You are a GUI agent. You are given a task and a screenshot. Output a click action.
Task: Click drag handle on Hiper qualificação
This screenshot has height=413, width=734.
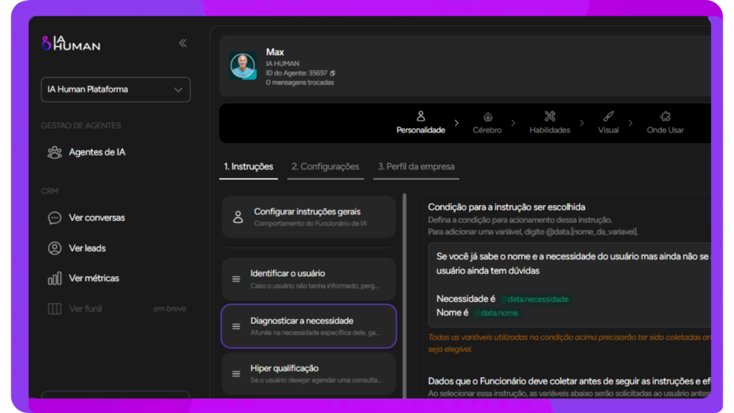237,374
